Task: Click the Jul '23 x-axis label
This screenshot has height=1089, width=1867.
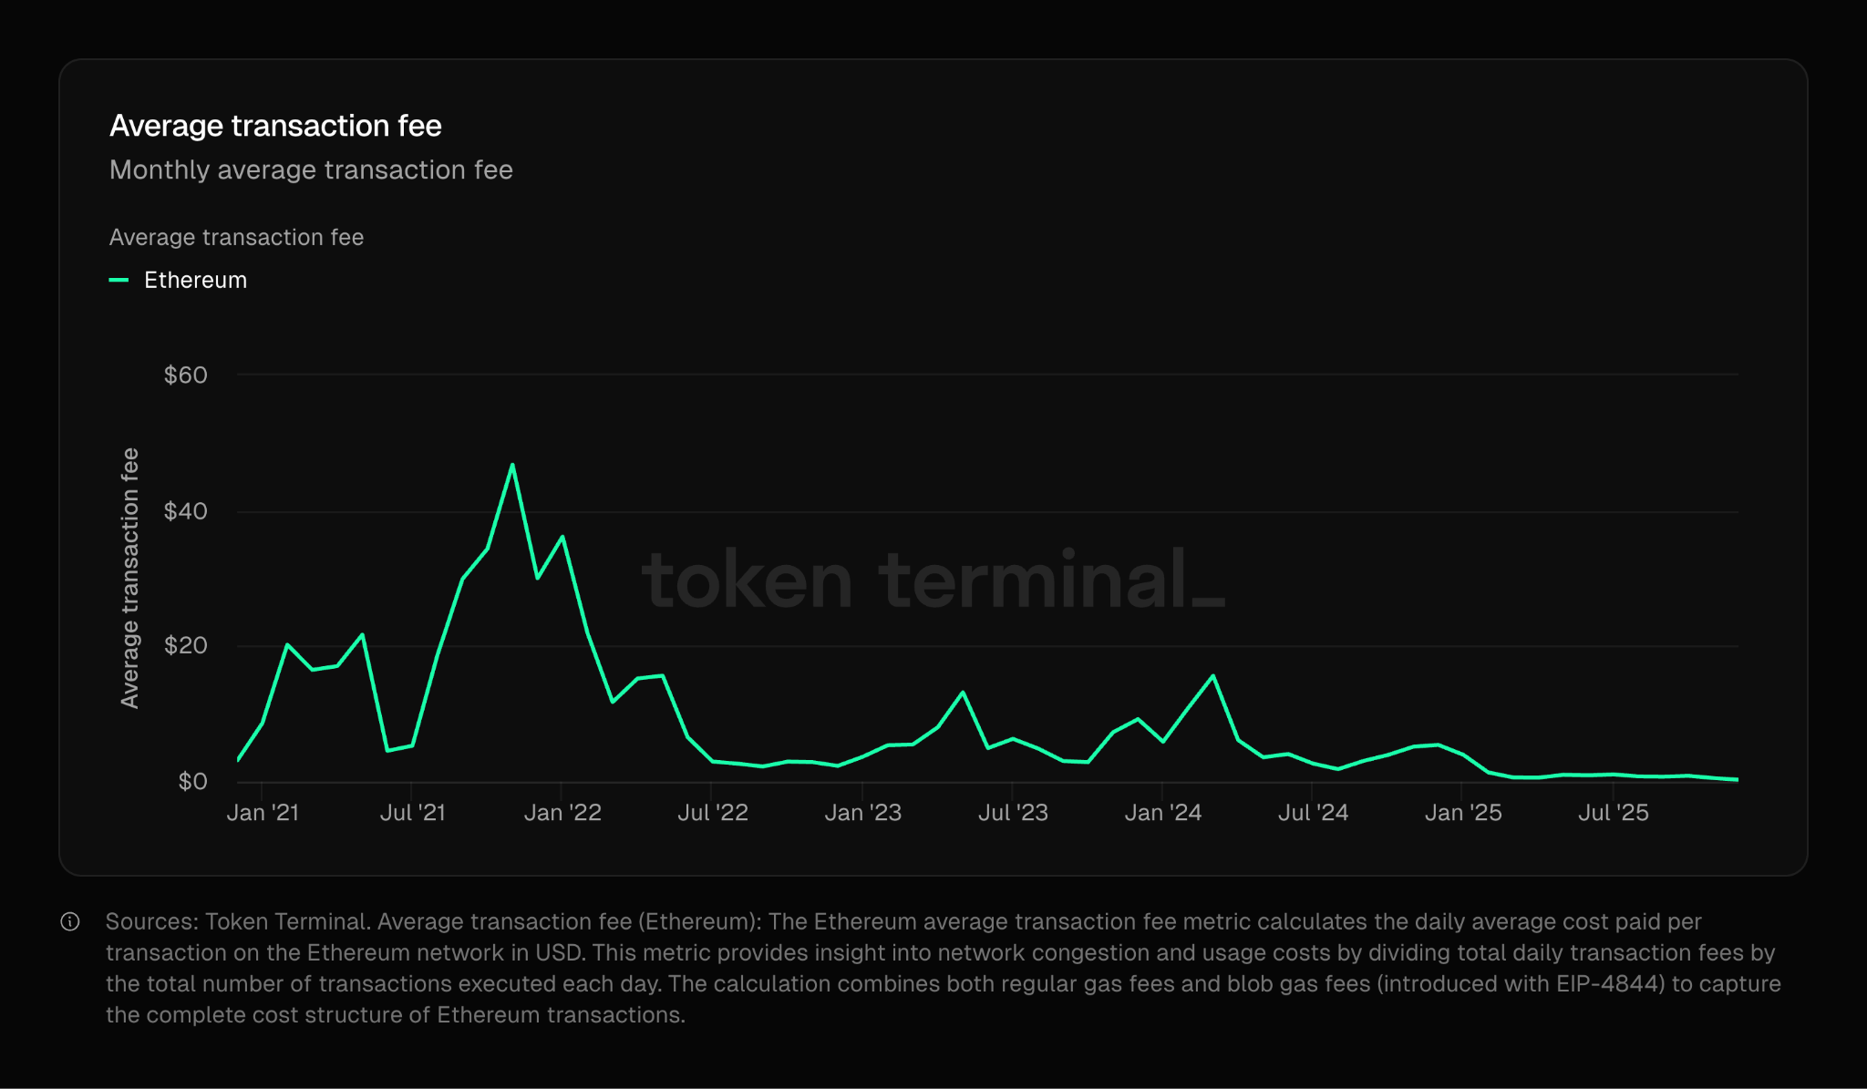Action: pyautogui.click(x=1013, y=812)
